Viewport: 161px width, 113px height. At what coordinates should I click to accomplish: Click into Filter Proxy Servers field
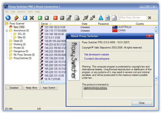133,18
